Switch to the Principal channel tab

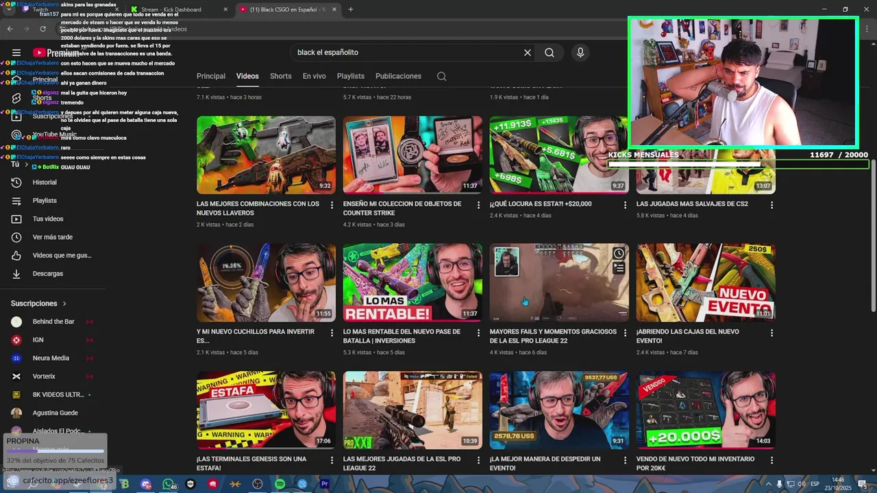(x=211, y=76)
